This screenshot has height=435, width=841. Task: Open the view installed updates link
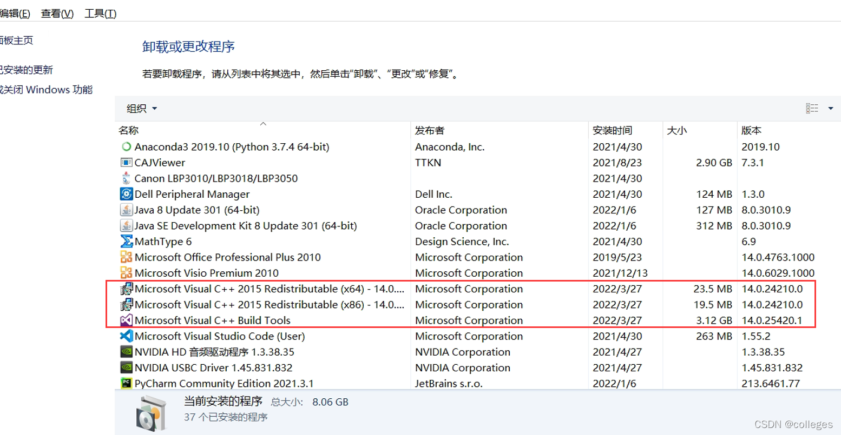pos(26,70)
